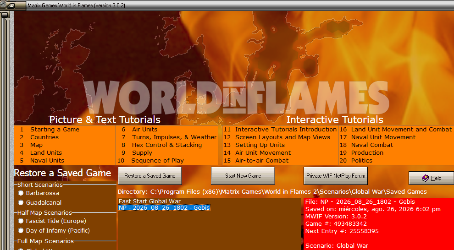The image size is (454, 250).
Task: Click the window title Matrix Games World in Flames
Action: click(77, 5)
